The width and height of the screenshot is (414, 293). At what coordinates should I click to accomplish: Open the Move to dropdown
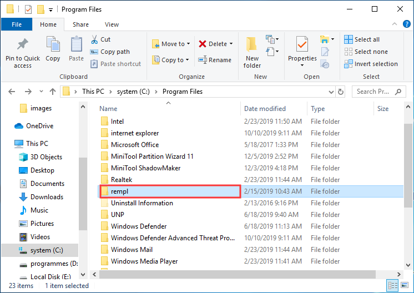coord(171,44)
